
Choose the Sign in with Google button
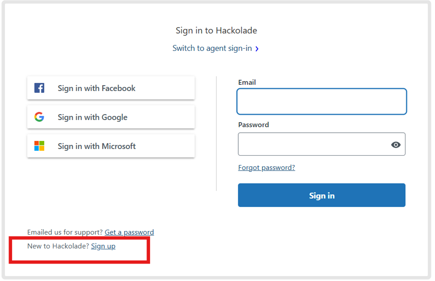tap(111, 117)
